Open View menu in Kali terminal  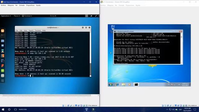[25, 30]
